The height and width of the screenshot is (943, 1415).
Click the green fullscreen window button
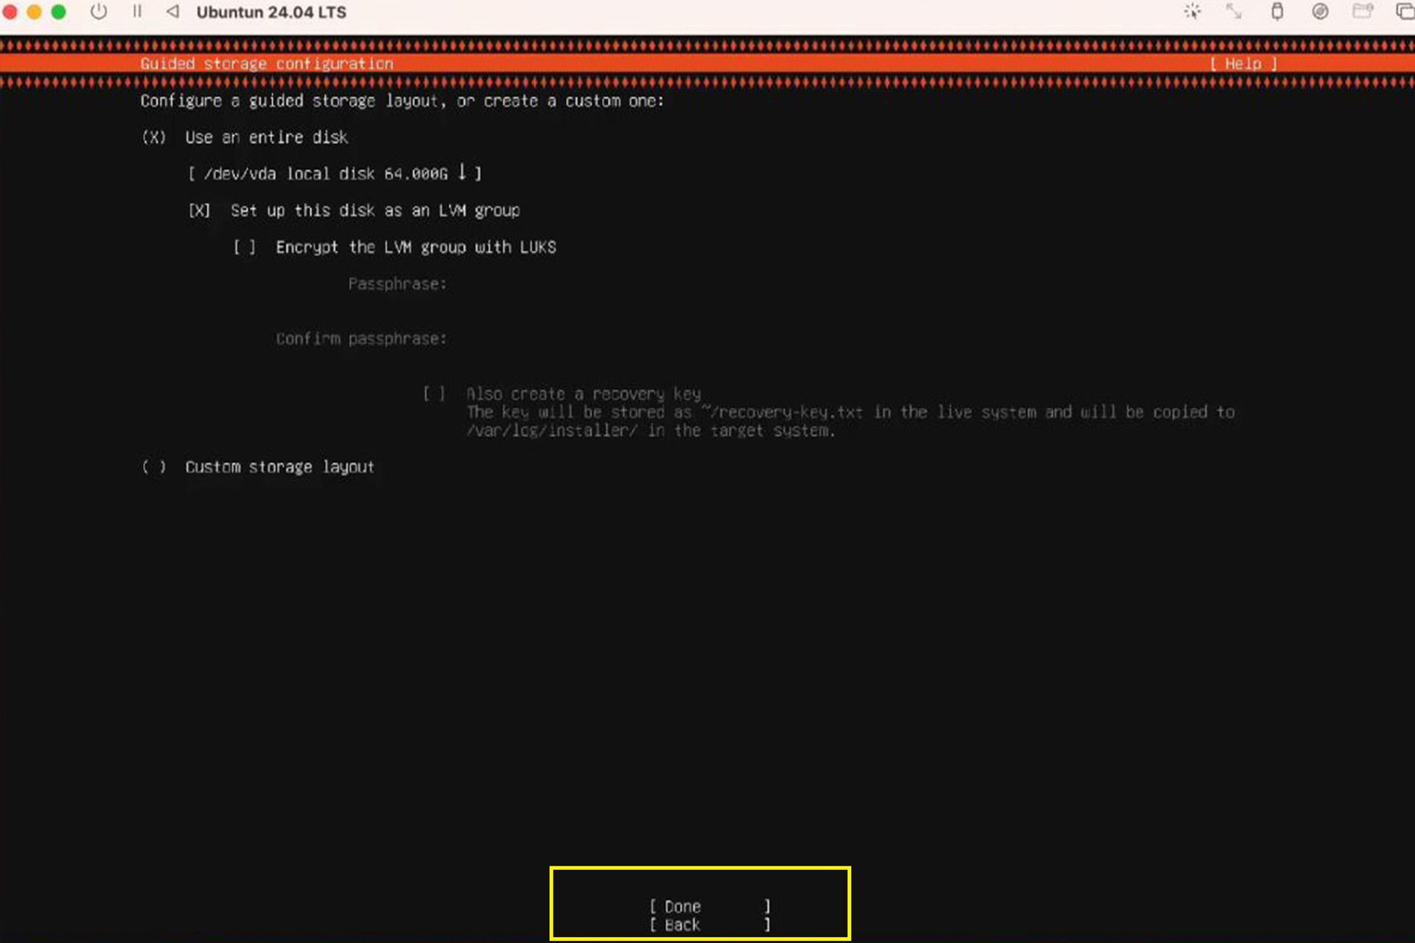coord(58,12)
